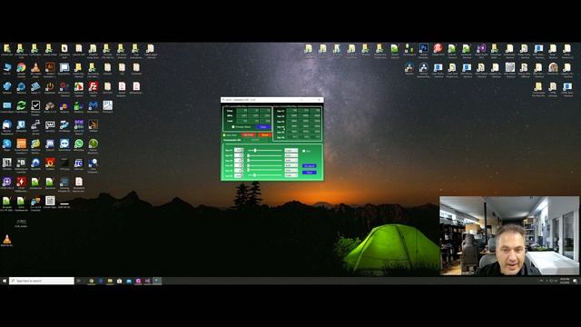Open the VLC cone file at bottom-left

point(7,239)
